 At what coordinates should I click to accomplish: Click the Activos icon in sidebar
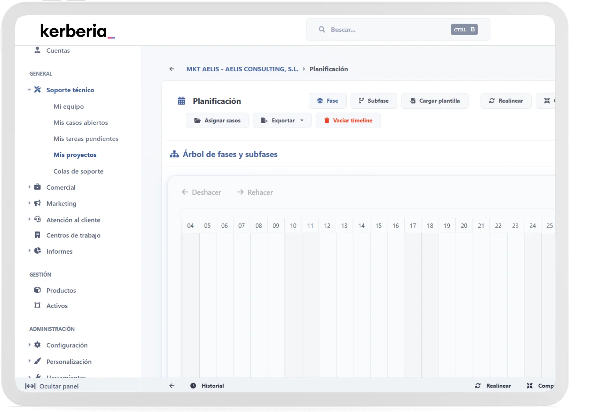[x=37, y=306]
